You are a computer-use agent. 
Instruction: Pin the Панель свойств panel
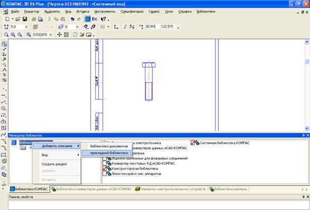pyautogui.click(x=304, y=197)
